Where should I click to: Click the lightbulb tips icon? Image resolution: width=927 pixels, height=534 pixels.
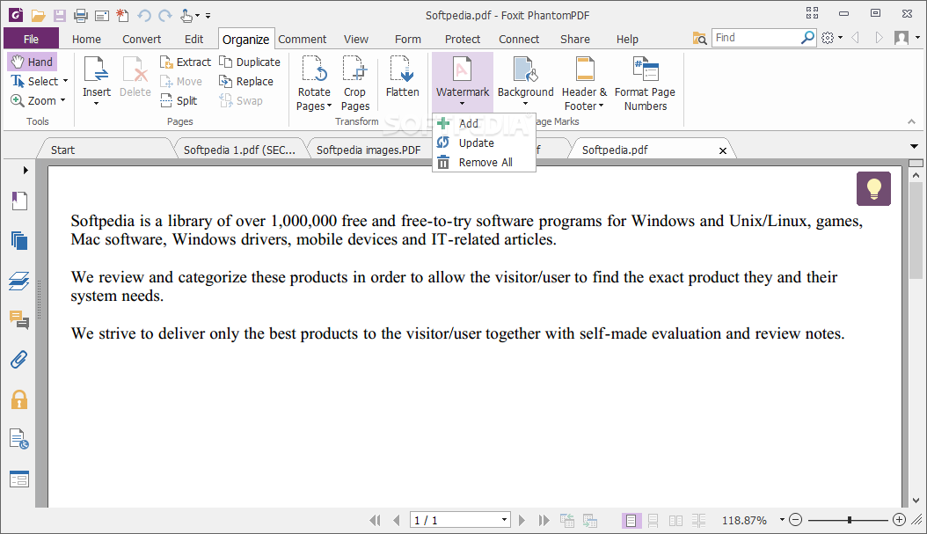(873, 188)
